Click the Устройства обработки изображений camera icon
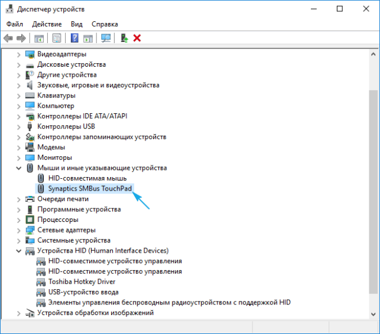The width and height of the screenshot is (380, 334). [x=30, y=313]
